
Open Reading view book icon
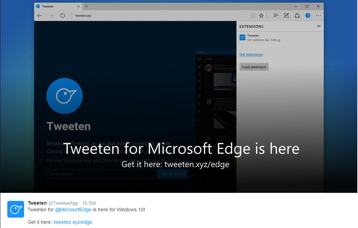(x=253, y=16)
